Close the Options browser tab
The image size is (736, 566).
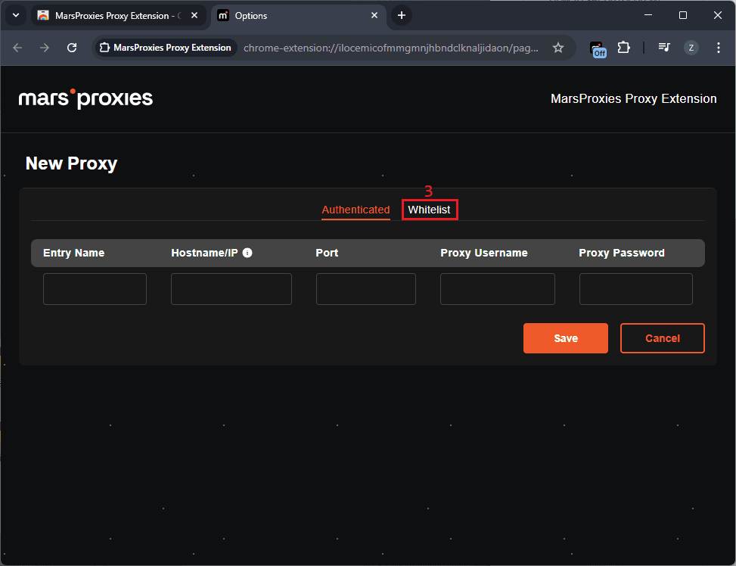click(x=374, y=15)
